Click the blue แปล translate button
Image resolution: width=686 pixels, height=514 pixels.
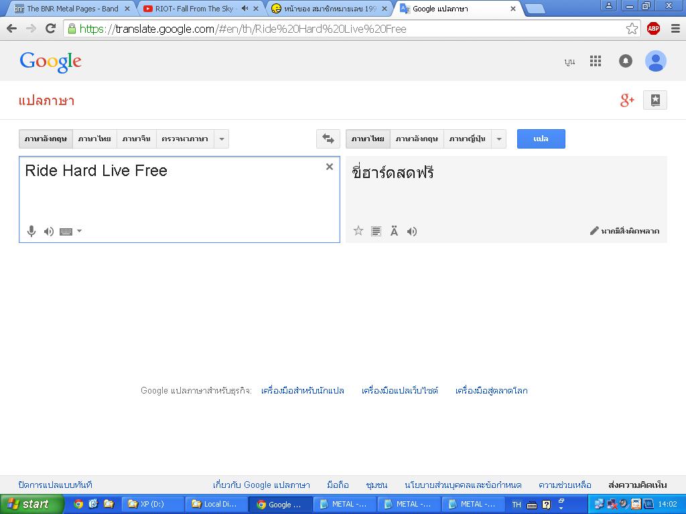(541, 139)
